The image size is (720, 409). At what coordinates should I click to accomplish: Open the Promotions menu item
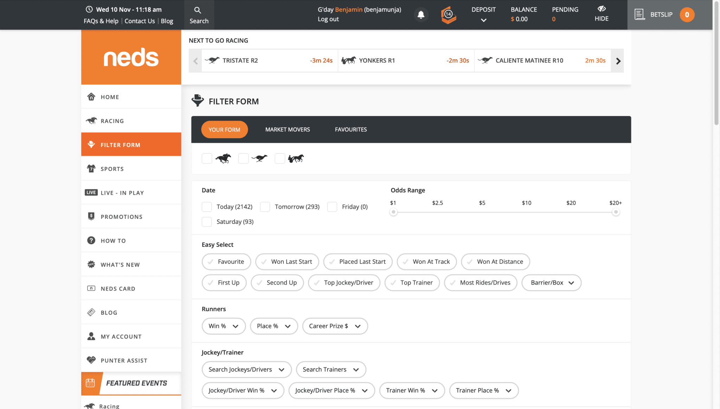[131, 216]
